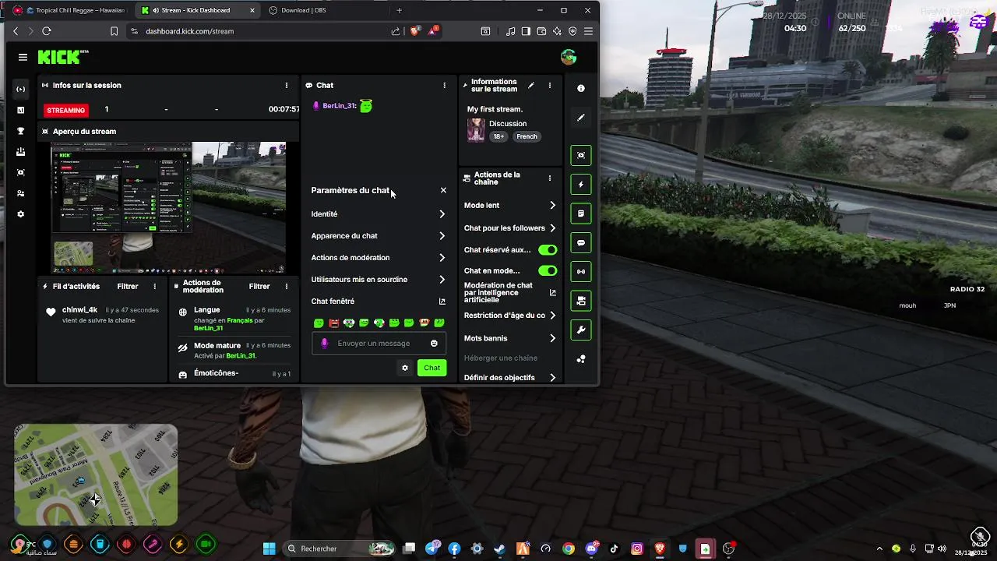Open the emoji picker in message box
997x561 pixels.
(x=434, y=344)
